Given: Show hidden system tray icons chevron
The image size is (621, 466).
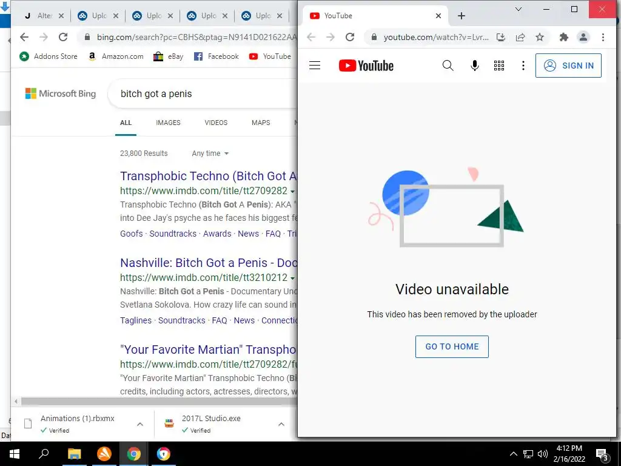Looking at the screenshot, I should pyautogui.click(x=513, y=454).
